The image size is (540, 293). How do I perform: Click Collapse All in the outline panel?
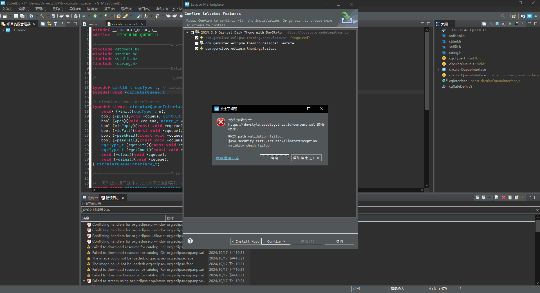point(484,24)
